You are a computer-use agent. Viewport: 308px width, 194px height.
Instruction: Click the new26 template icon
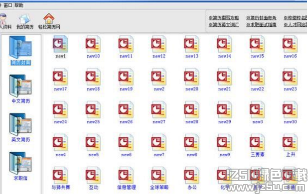[126, 113]
